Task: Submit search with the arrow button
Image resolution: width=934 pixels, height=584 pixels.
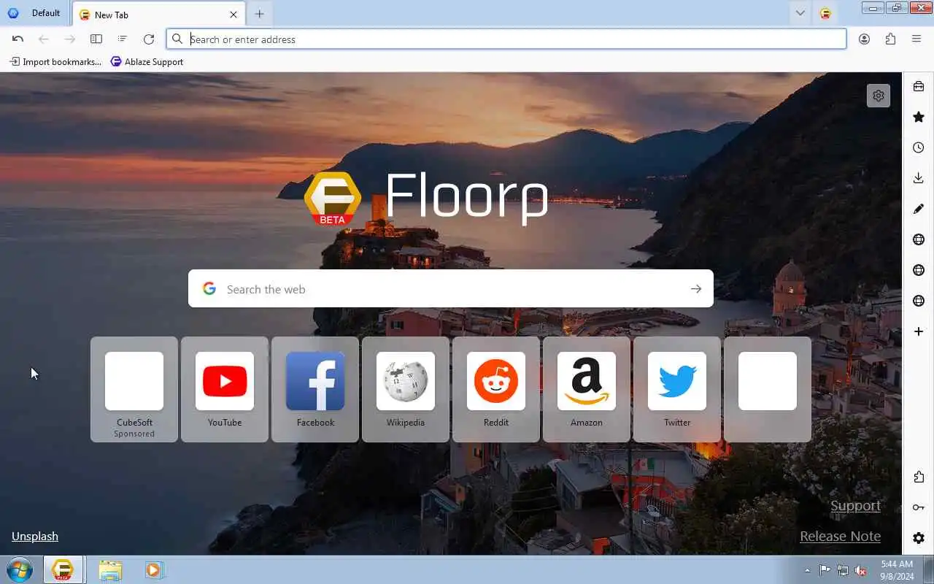Action: tap(696, 289)
